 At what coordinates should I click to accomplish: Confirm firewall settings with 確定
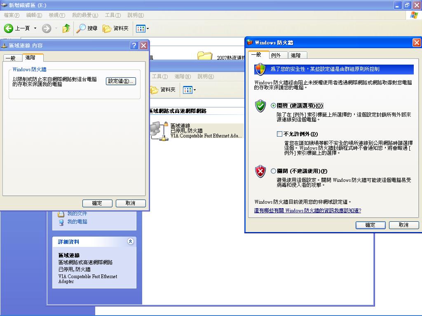pos(370,225)
